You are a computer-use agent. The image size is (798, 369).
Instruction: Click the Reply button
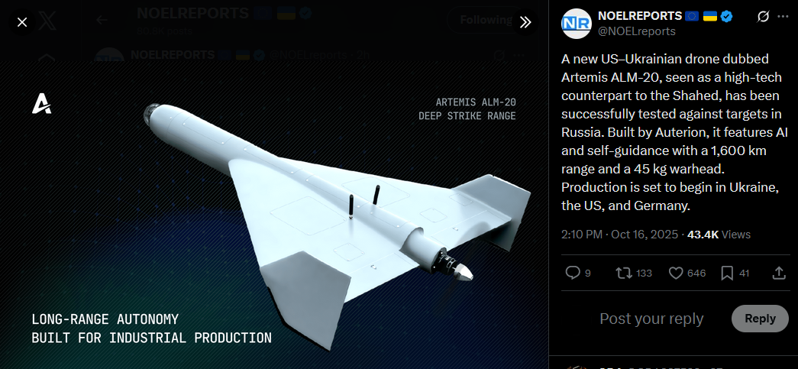click(760, 319)
